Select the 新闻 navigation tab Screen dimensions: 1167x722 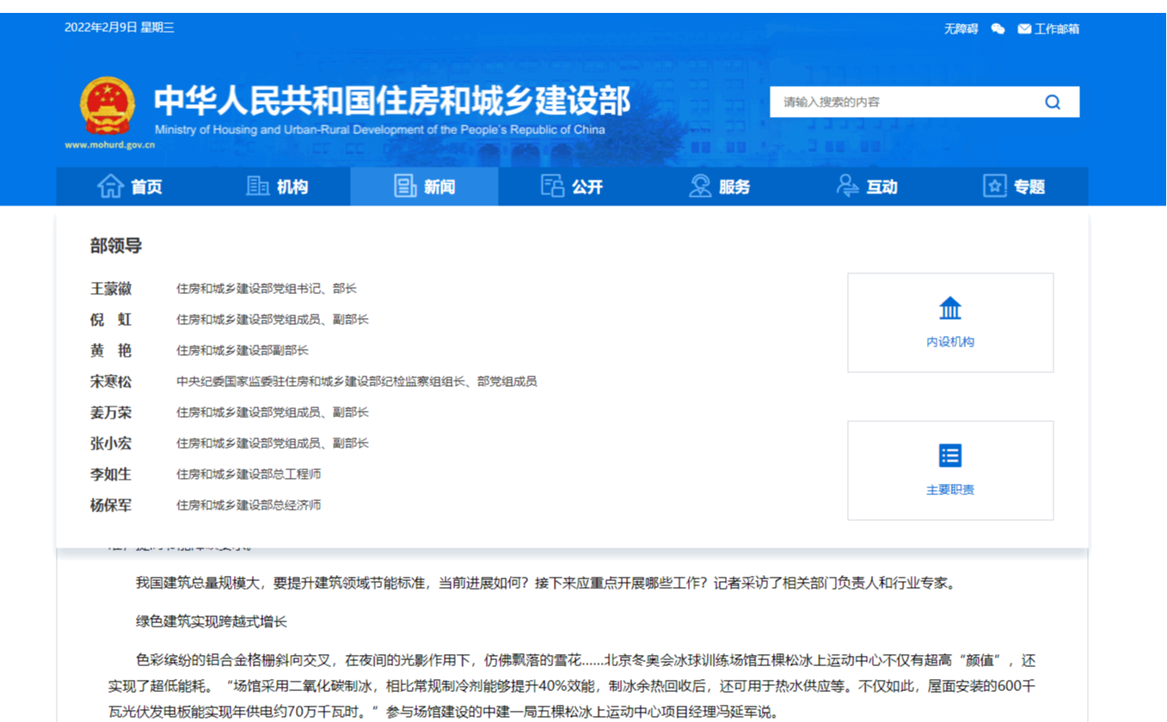pos(424,187)
